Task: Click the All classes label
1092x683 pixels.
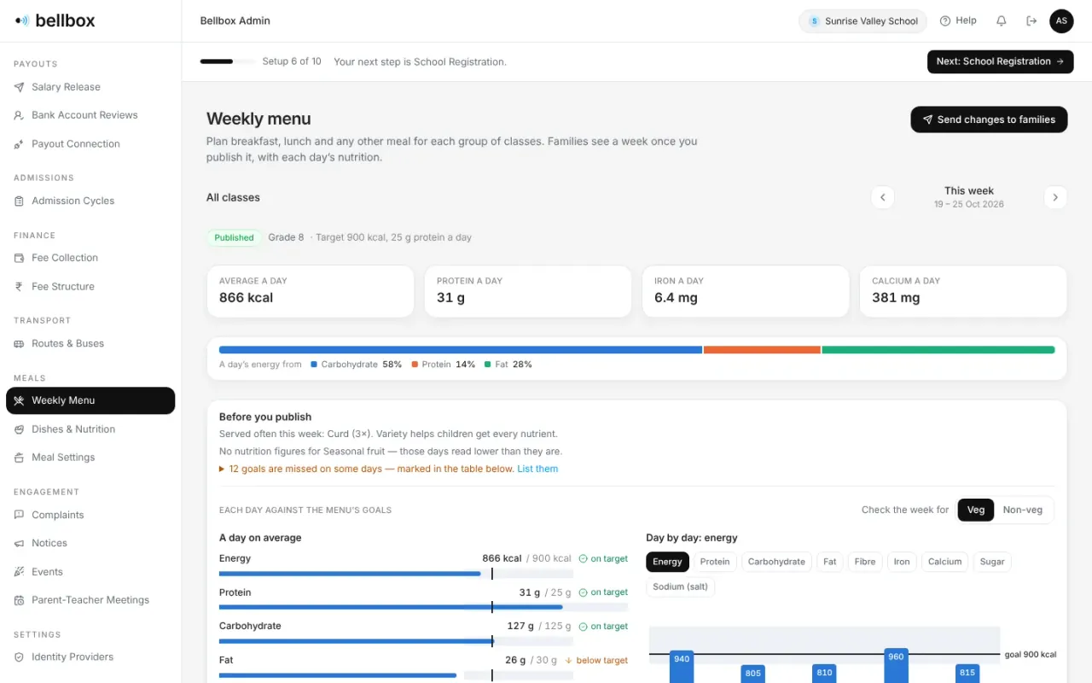Action: coord(233,197)
